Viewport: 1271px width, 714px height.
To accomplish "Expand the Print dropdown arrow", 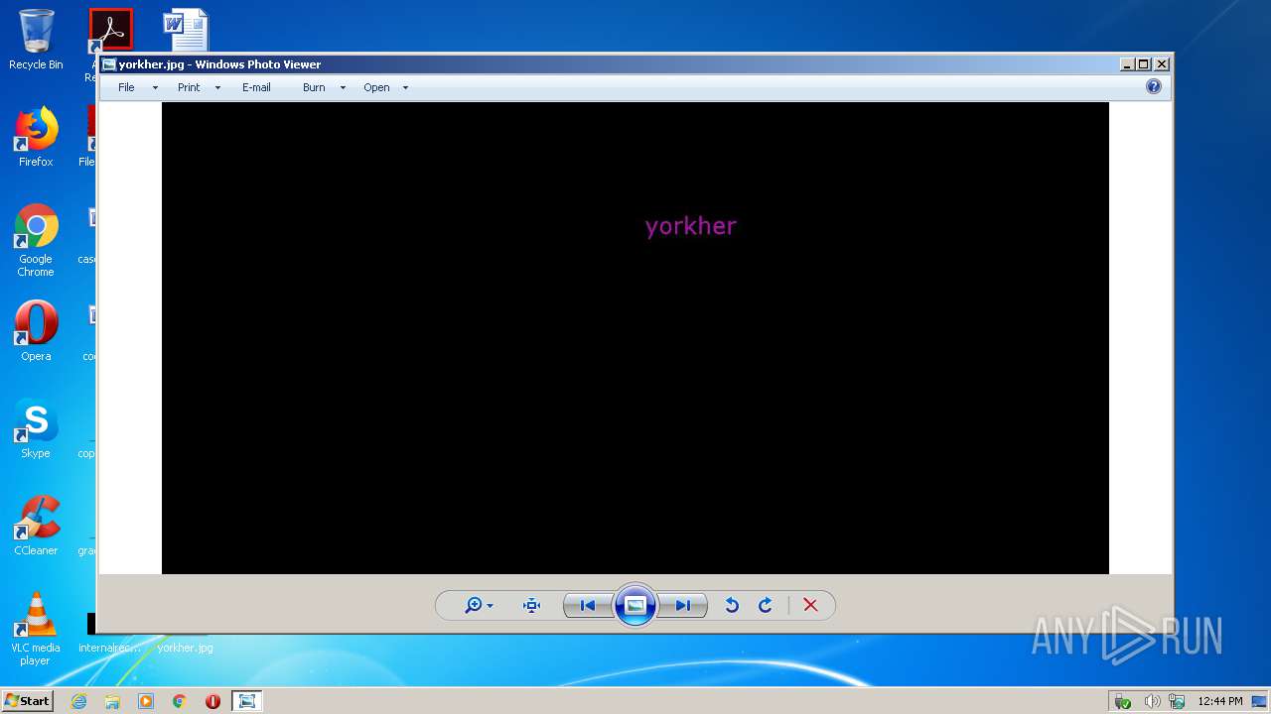I will pyautogui.click(x=217, y=88).
